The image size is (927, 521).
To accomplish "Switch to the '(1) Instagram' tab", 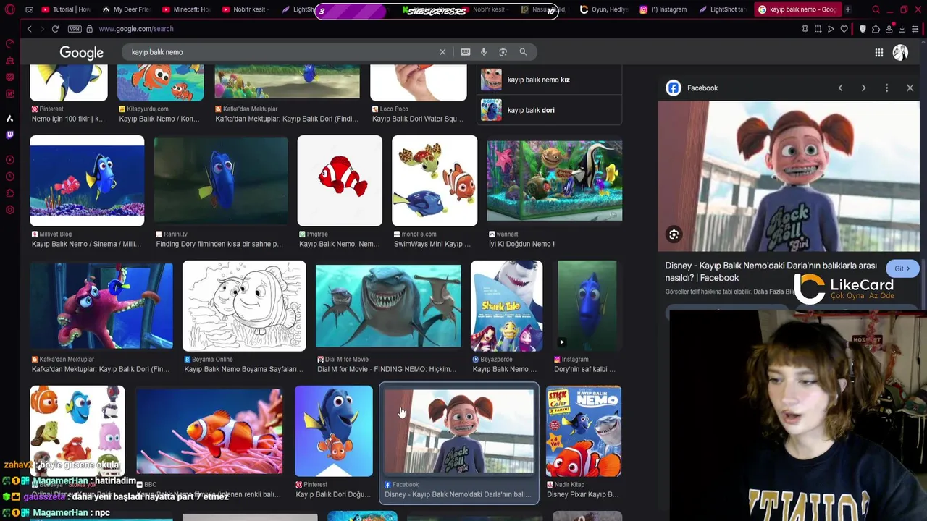I will [x=663, y=9].
